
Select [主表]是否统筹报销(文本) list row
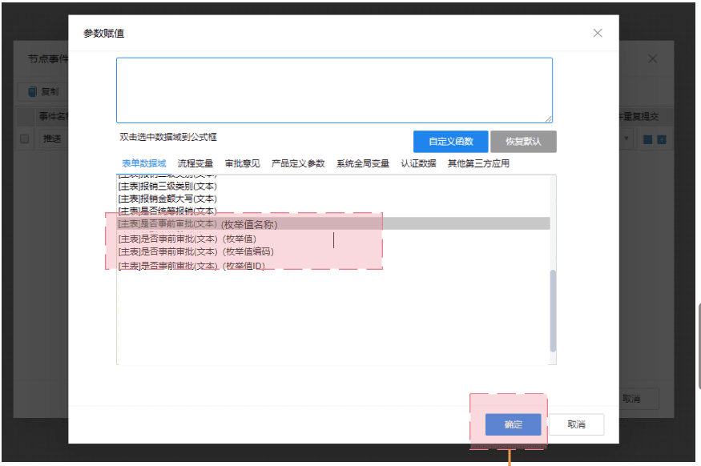(333, 211)
